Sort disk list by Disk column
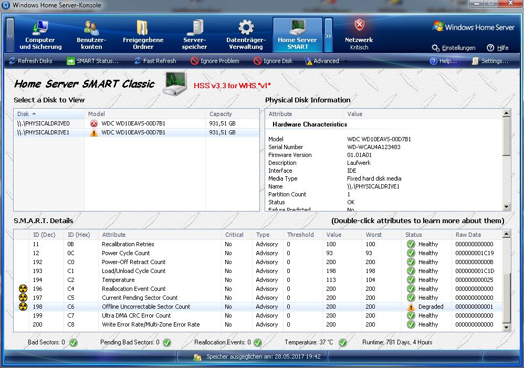The height and width of the screenshot is (368, 524). (x=49, y=114)
